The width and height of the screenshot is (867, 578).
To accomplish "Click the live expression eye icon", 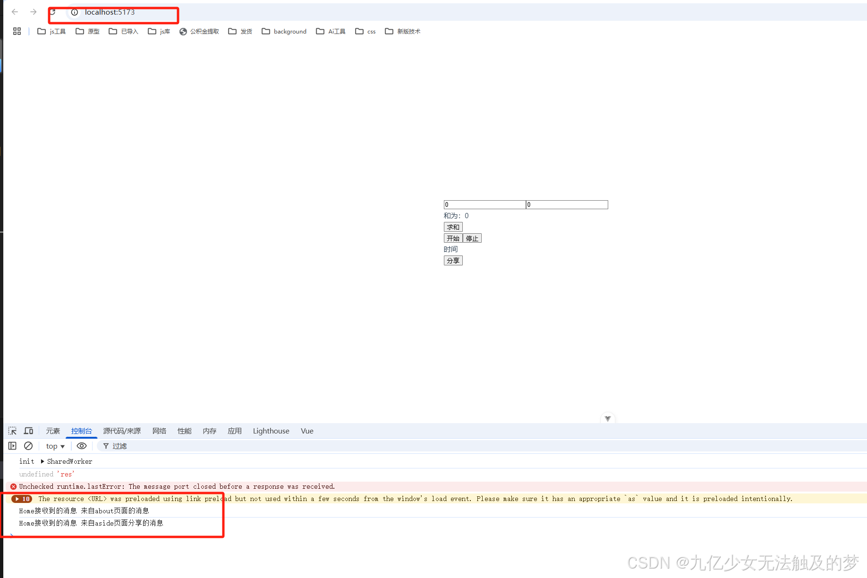I will 82,446.
